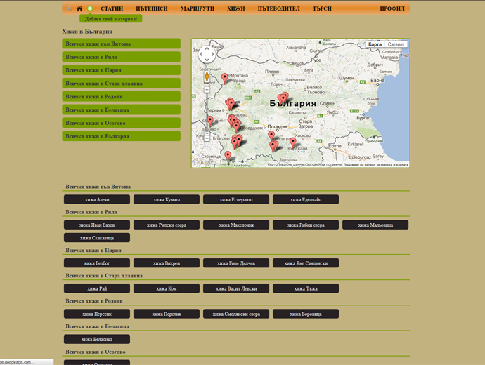Open хижа Македония
Image resolution: width=485 pixels, height=365 pixels.
click(x=236, y=225)
